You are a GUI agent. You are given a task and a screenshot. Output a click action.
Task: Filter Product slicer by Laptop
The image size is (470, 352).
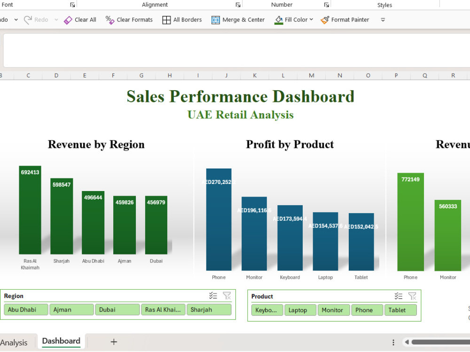pyautogui.click(x=300, y=310)
